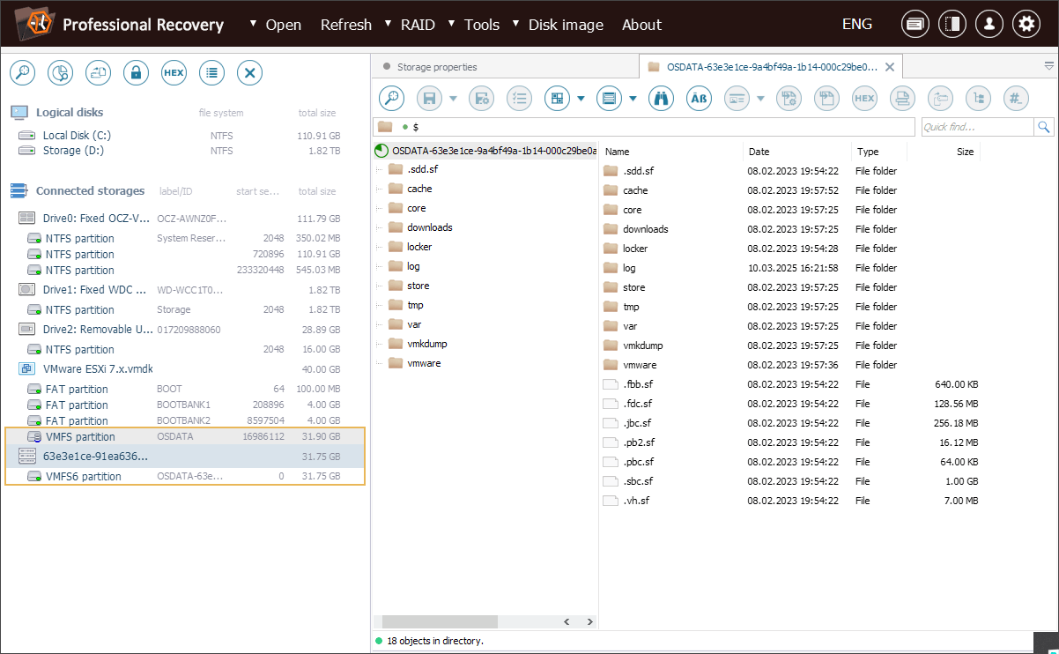The image size is (1059, 654).
Task: Click the close storage X icon in left toolbar
Action: click(x=249, y=73)
